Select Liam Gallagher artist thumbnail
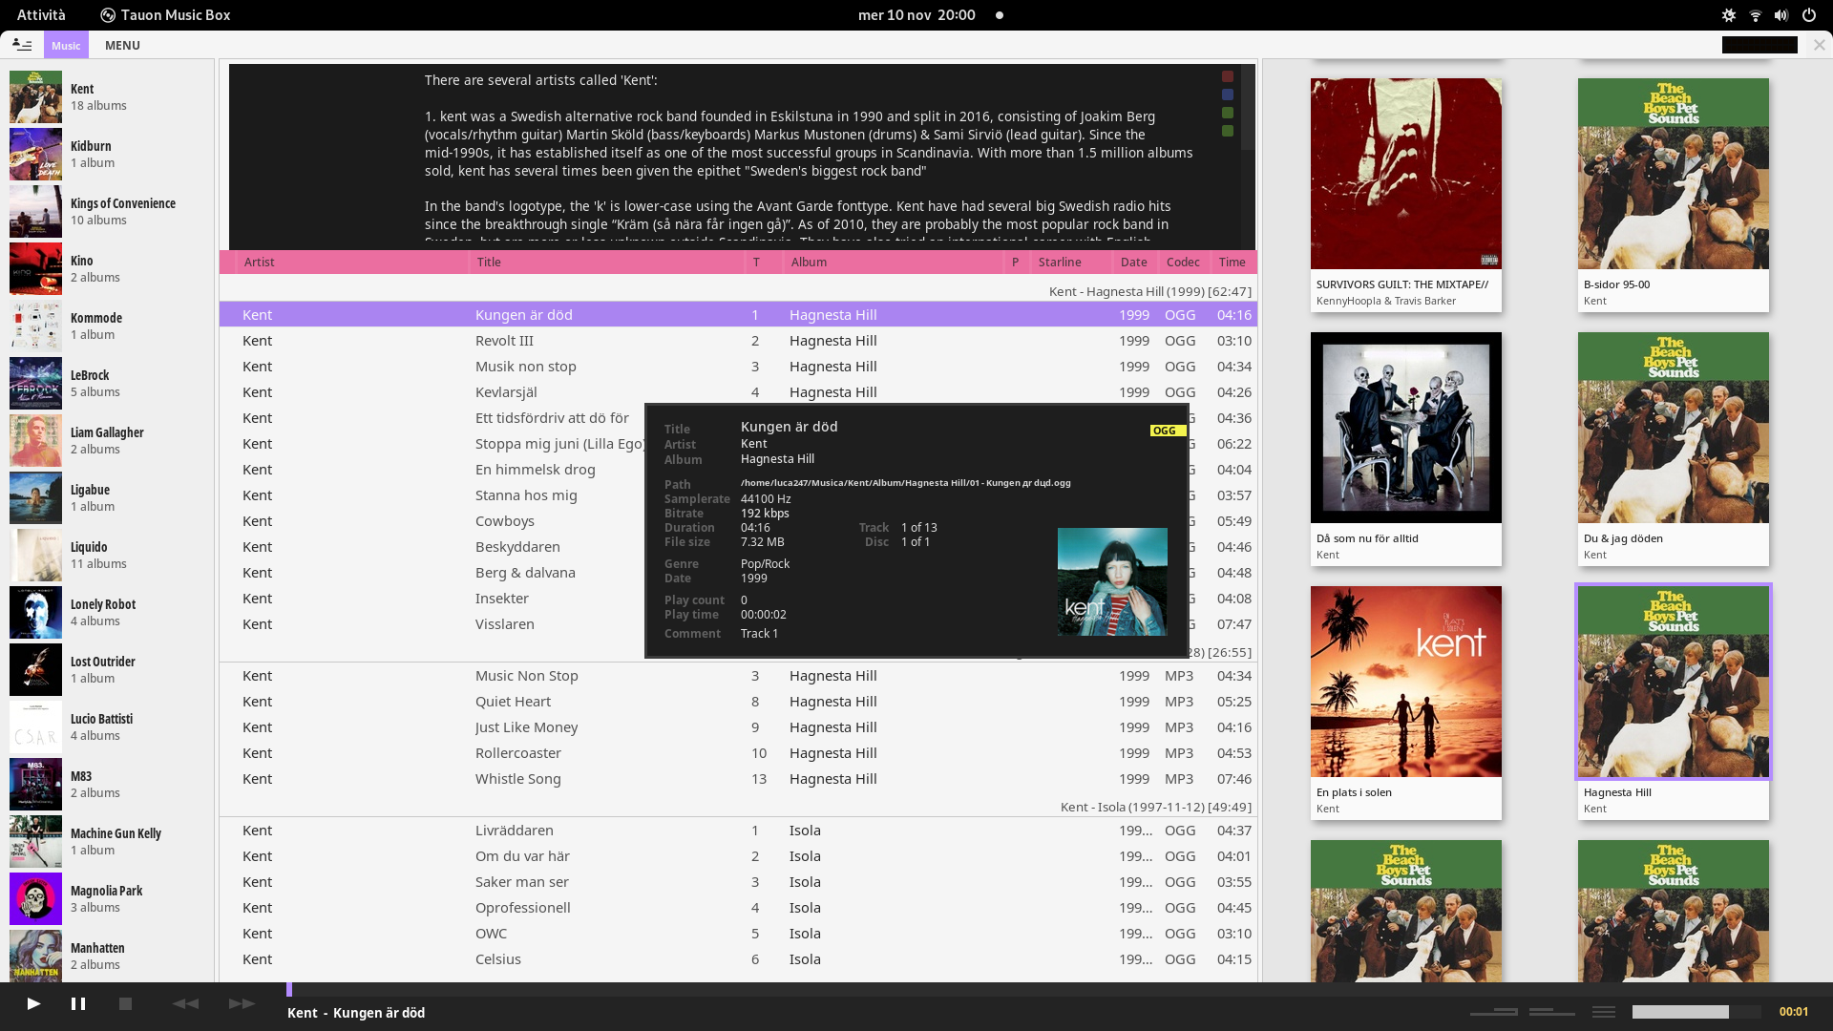The image size is (1833, 1031). (35, 440)
